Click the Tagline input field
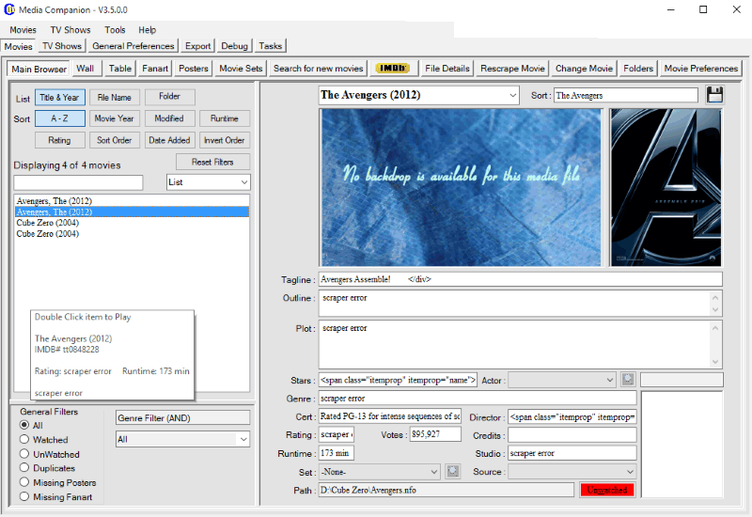Screen dimensions: 752x517 [x=521, y=279]
